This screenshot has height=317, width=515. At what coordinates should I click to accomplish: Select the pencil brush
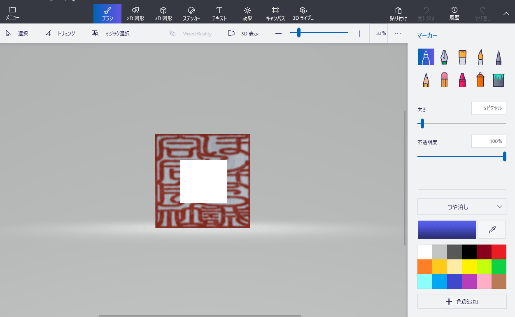(426, 79)
